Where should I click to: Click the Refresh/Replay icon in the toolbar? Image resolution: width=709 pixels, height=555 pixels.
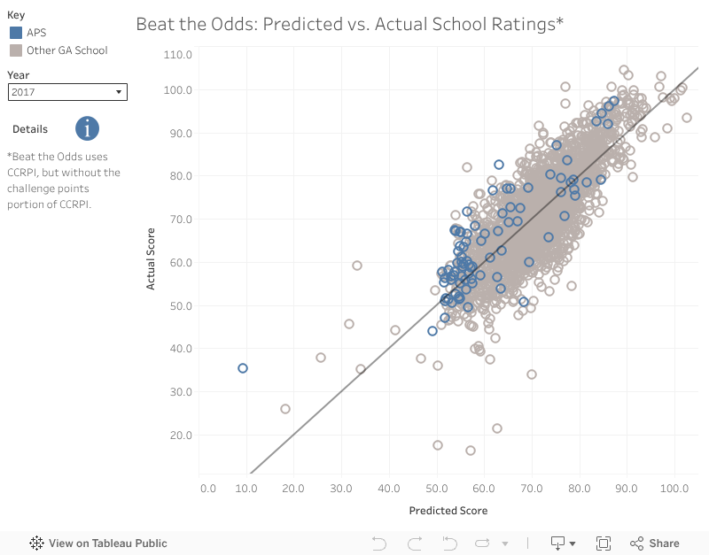[483, 543]
